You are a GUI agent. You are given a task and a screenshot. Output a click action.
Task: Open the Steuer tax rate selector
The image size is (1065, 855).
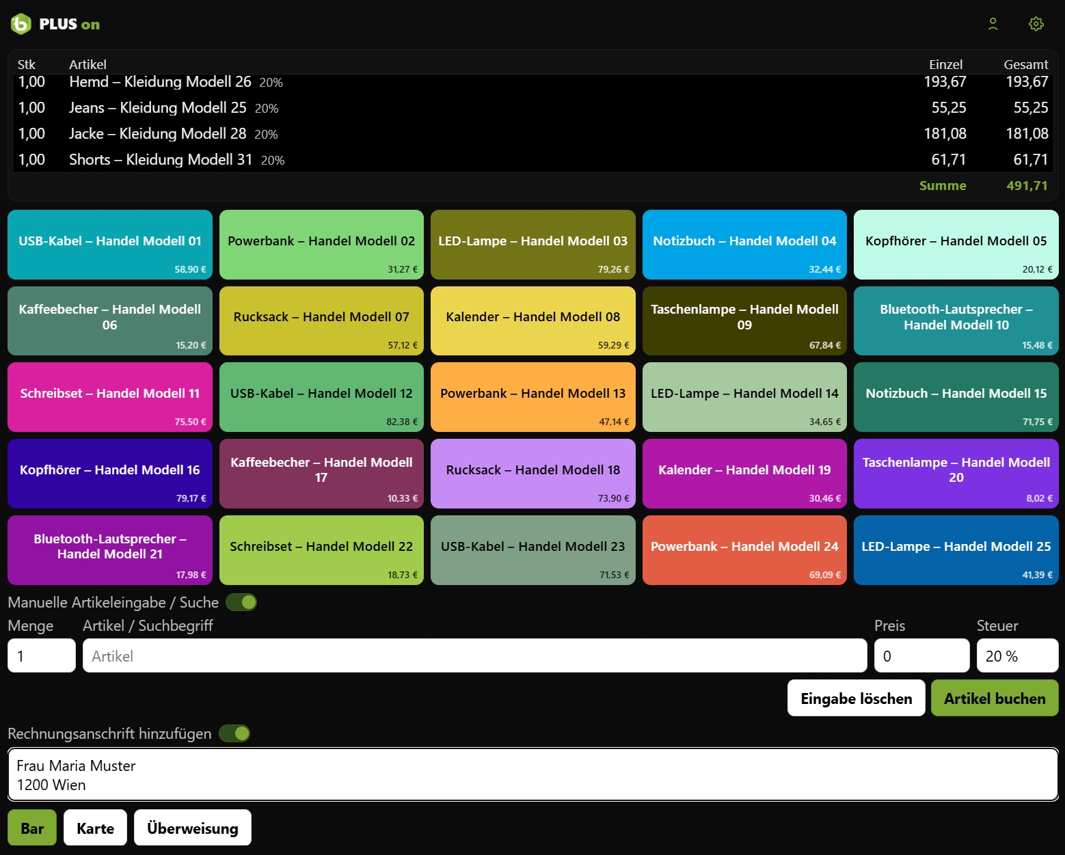[x=1017, y=655]
